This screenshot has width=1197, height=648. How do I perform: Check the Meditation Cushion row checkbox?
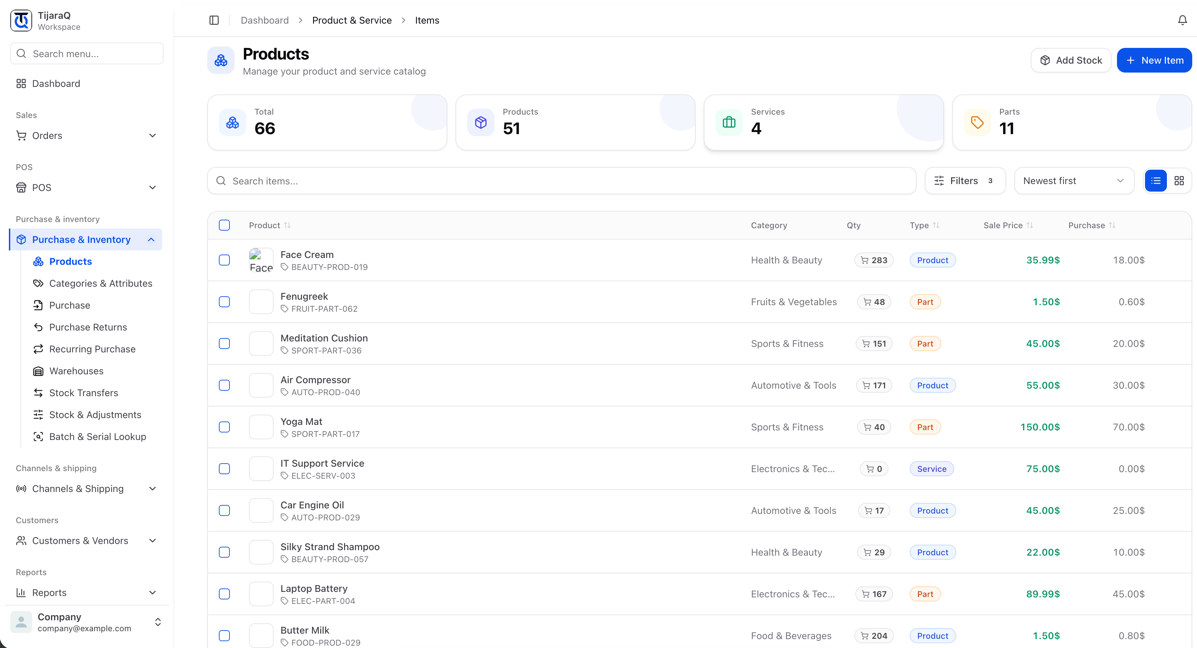point(224,344)
